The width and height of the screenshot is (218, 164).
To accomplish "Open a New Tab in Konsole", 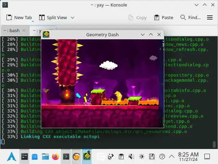I will click(x=19, y=18).
